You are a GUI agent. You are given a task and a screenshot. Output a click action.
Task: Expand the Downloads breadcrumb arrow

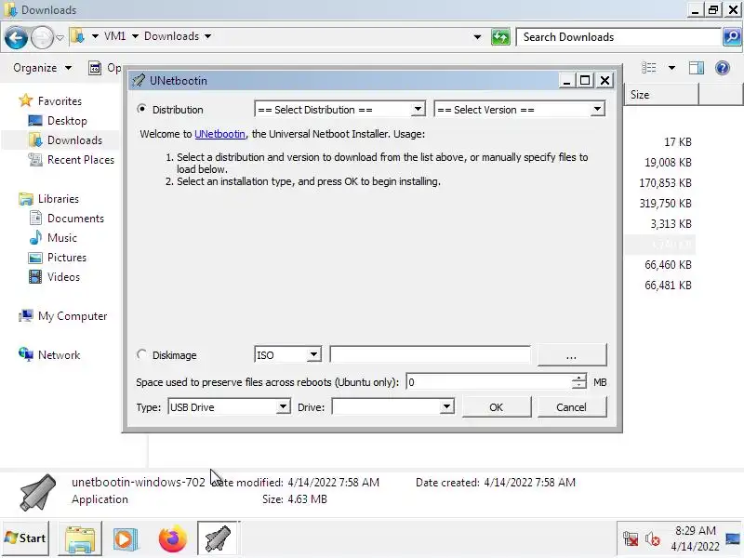[x=207, y=36]
